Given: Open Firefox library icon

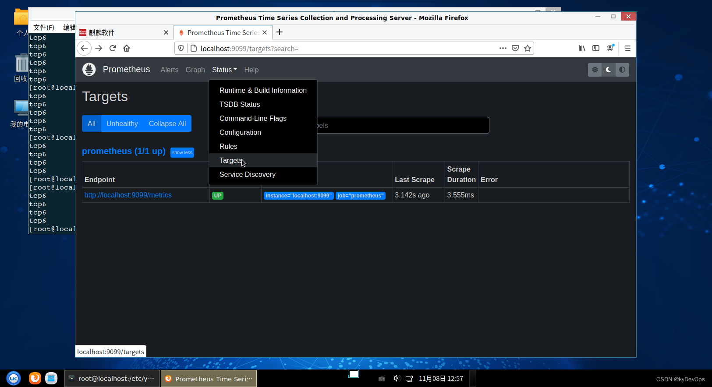Looking at the screenshot, I should 582,48.
